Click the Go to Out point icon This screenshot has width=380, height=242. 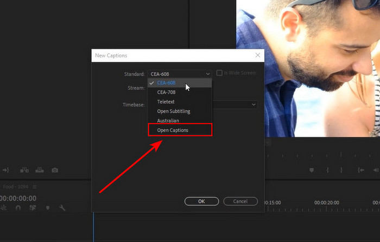tap(6, 170)
